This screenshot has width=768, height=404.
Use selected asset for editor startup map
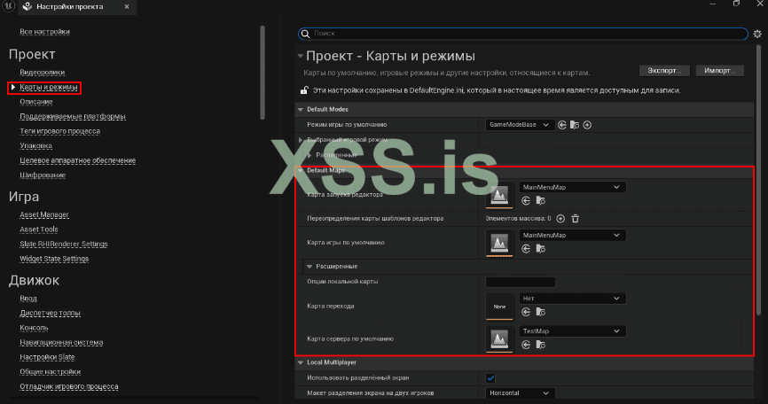(526, 200)
